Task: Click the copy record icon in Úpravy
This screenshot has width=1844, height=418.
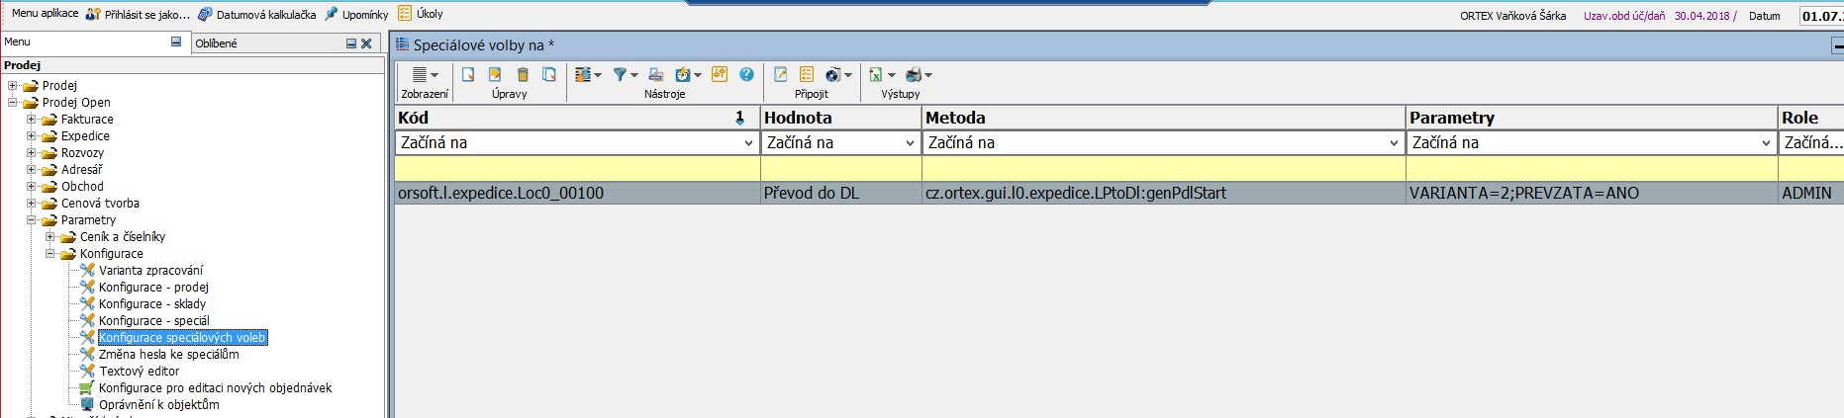Action: tap(549, 75)
